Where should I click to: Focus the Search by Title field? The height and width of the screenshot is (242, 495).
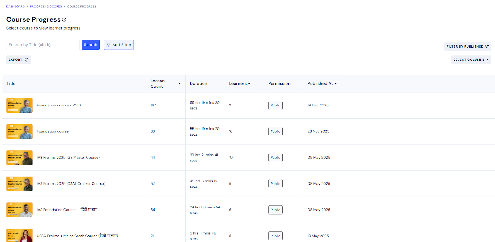coord(43,45)
